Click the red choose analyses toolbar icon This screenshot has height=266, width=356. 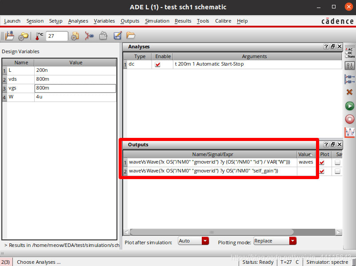pos(89,36)
